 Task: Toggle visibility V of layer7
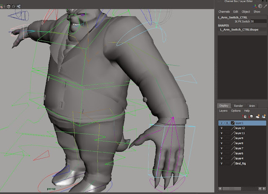pos(222,148)
